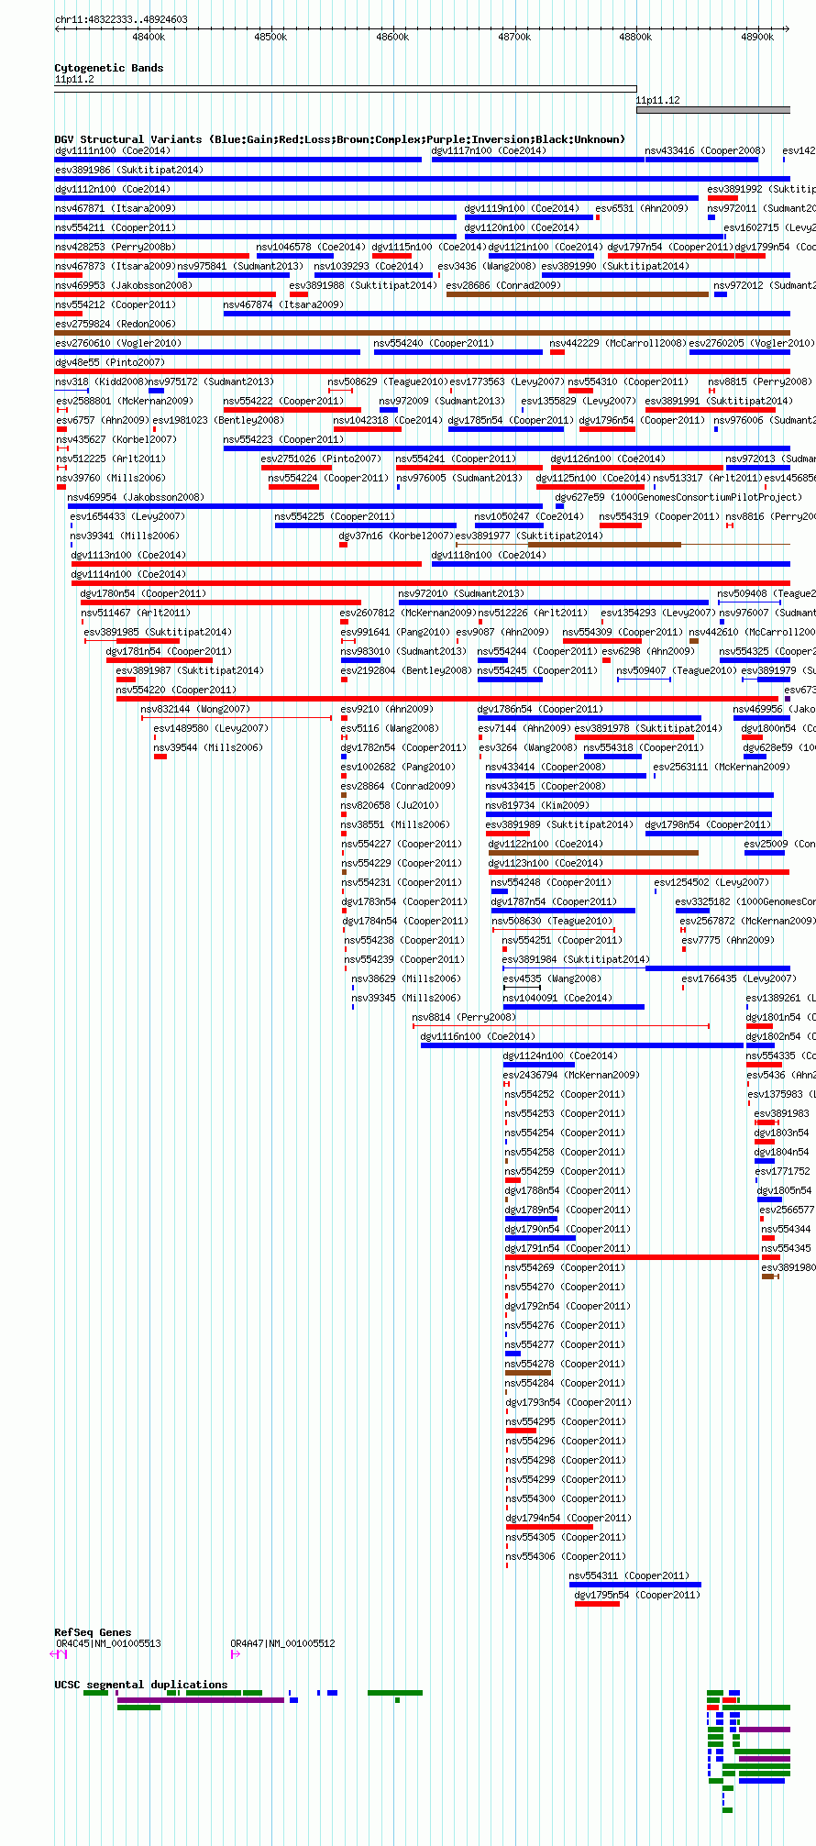Image resolution: width=816 pixels, height=1846 pixels.
Task: Click nsv554311 (Cooper2011) label
Action: click(629, 1575)
